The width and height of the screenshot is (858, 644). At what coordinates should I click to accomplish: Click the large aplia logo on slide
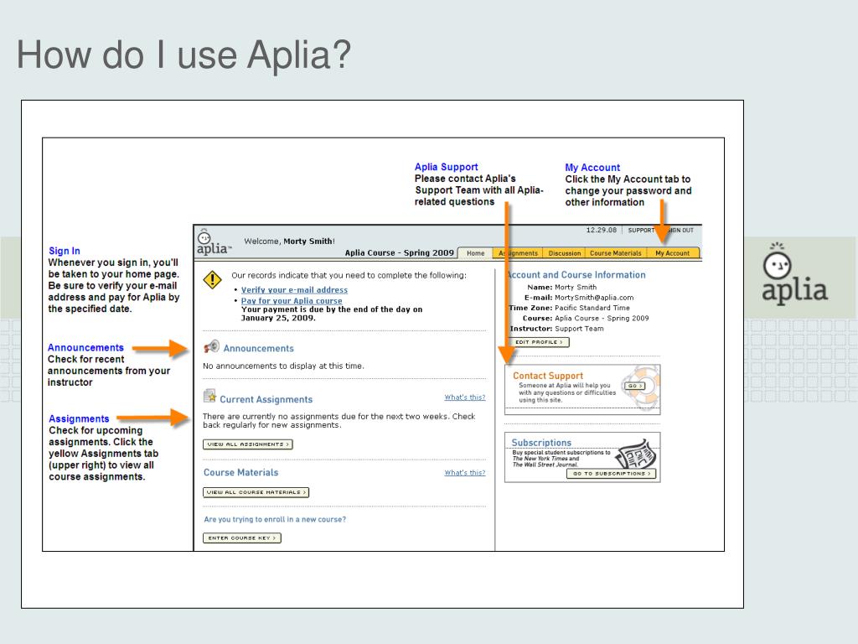(794, 274)
